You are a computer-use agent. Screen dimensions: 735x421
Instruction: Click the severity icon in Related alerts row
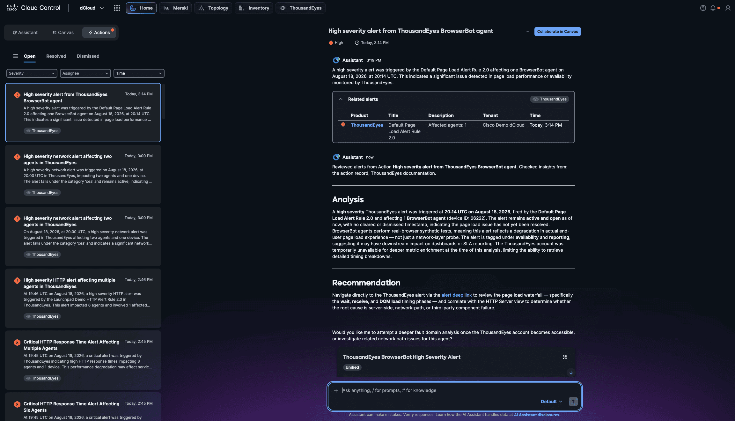coord(343,124)
